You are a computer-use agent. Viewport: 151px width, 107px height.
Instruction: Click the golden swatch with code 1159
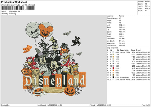click(113, 57)
